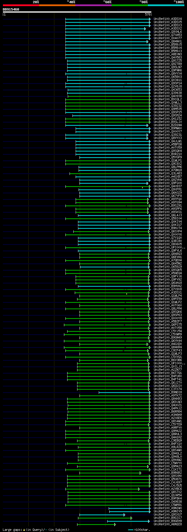Select the UniRef100_A4GXD0 label
The image size is (187, 532).
168,344
